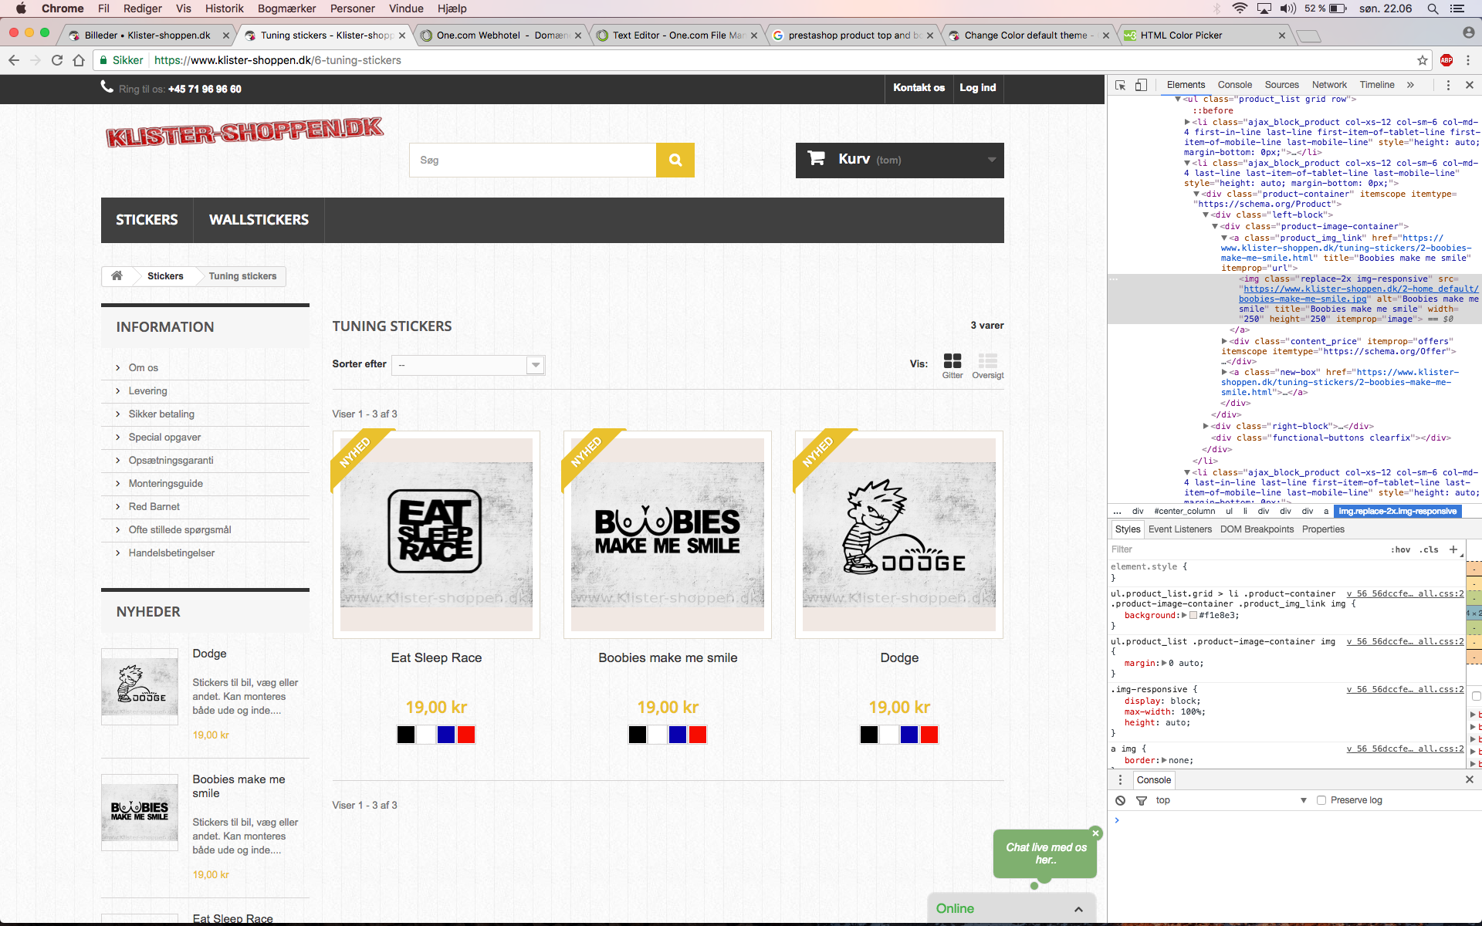Image resolution: width=1482 pixels, height=926 pixels.
Task: Switch to the Oversigt list view icon
Action: (987, 361)
